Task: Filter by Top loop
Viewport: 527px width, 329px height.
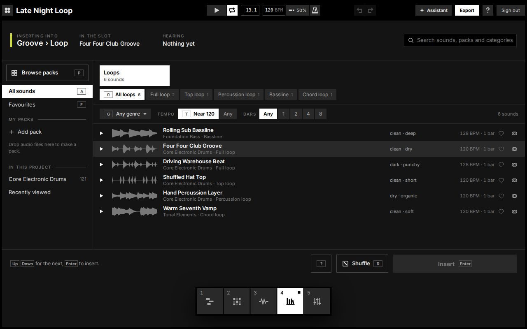Action: pyautogui.click(x=196, y=95)
